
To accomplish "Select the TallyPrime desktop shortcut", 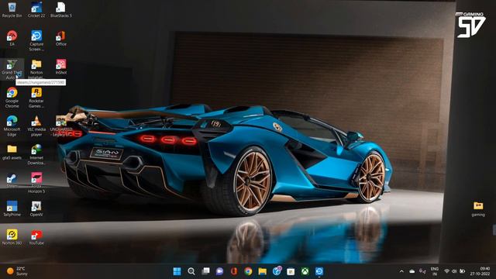I will point(12,208).
